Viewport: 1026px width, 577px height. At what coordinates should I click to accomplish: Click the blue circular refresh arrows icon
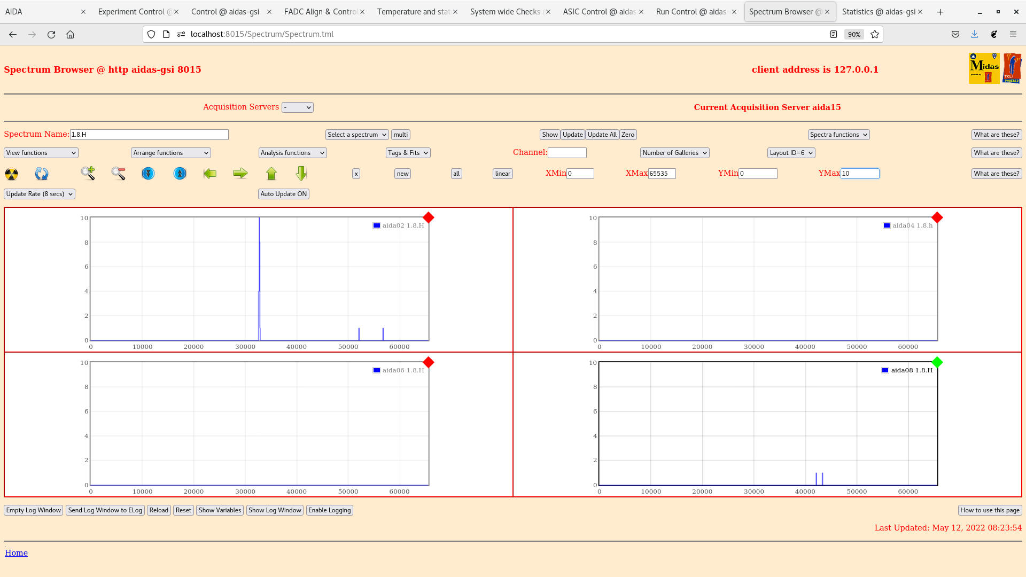point(42,174)
